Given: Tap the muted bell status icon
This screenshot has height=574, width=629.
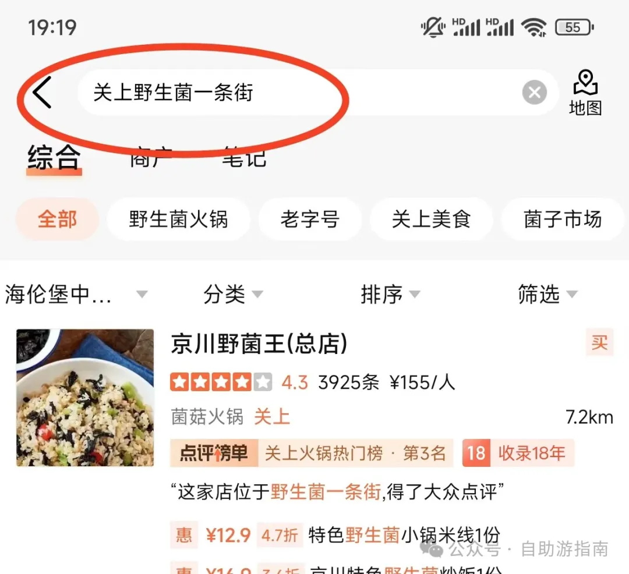Looking at the screenshot, I should (x=433, y=27).
